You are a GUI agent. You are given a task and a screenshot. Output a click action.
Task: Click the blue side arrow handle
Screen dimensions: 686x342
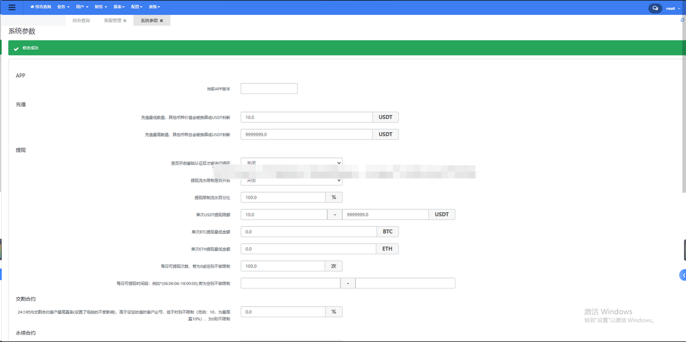(682, 275)
